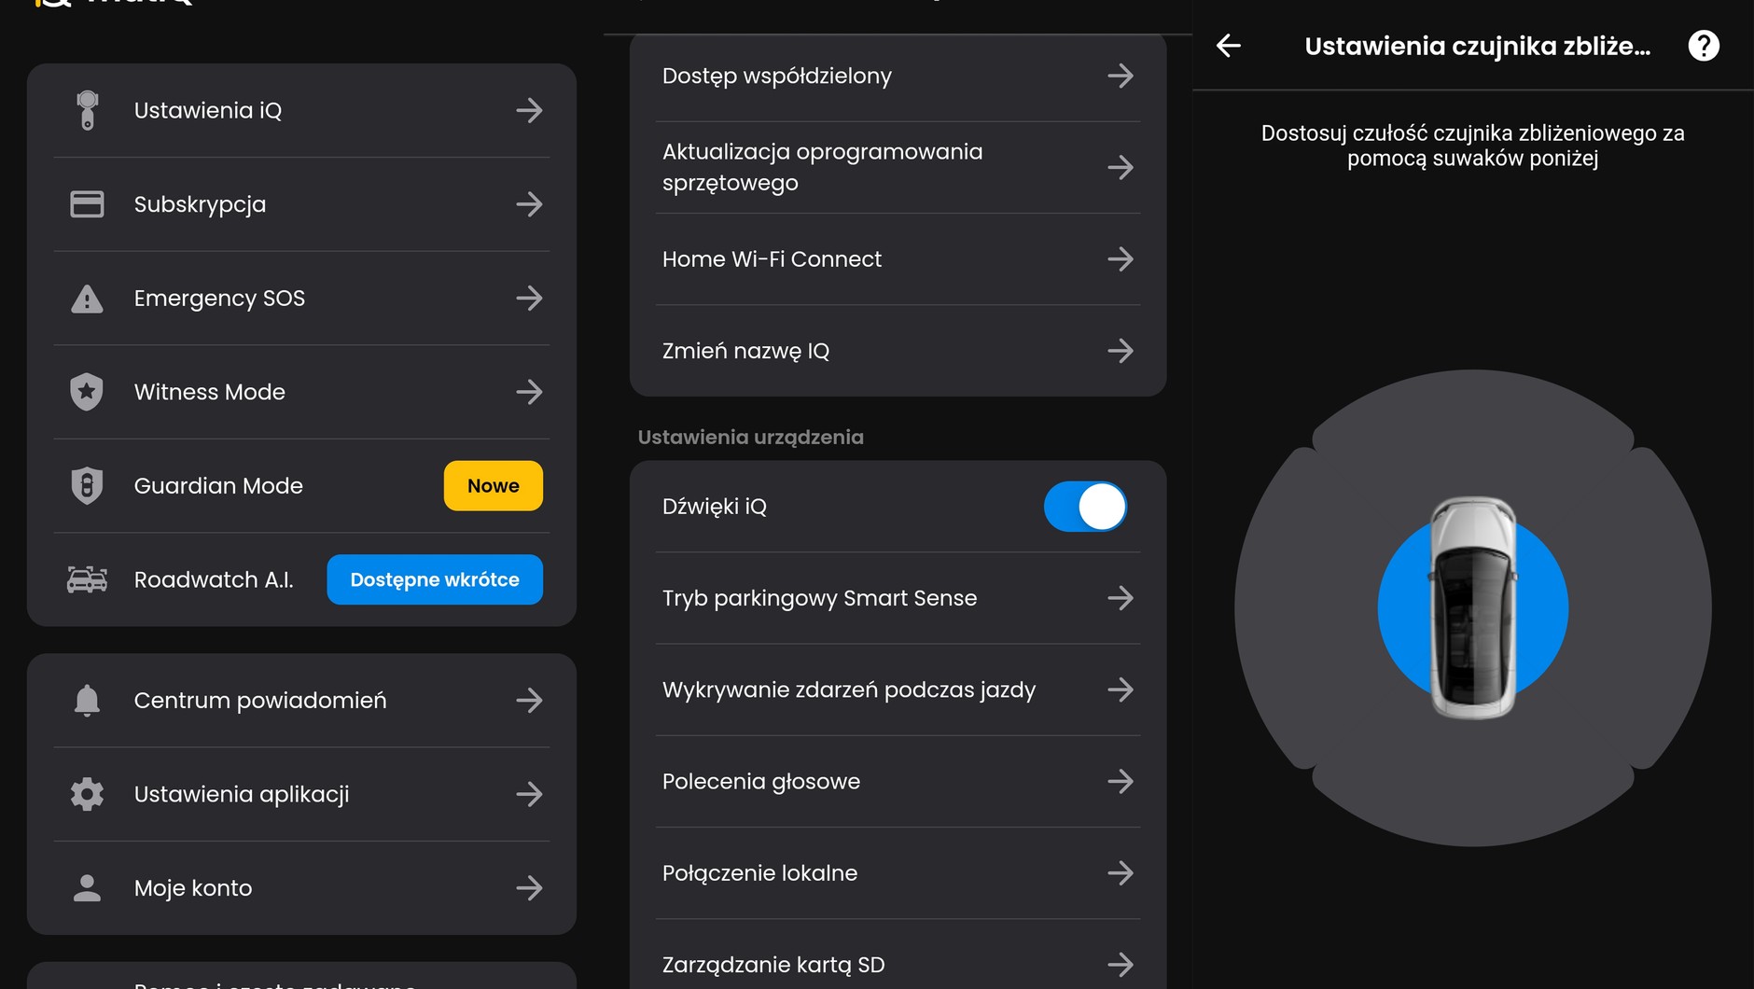1754x989 pixels.
Task: Open the Subskrypcja entry
Action: [x=301, y=204]
